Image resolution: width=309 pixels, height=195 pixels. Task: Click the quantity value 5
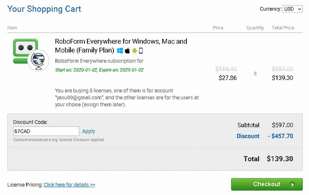point(255,73)
